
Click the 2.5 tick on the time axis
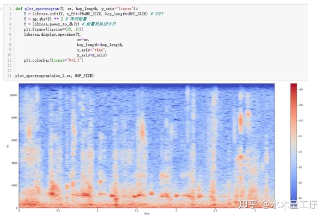tap(215, 210)
